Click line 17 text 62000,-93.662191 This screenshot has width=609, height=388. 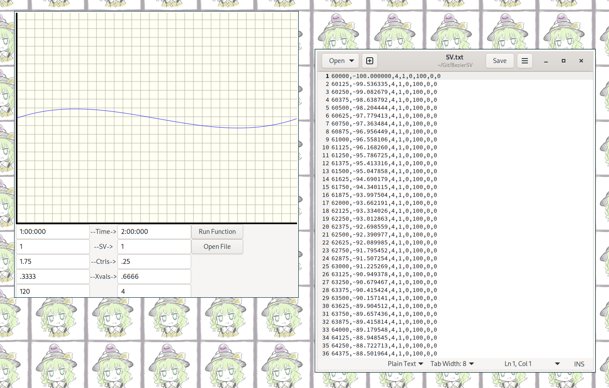[x=384, y=203]
